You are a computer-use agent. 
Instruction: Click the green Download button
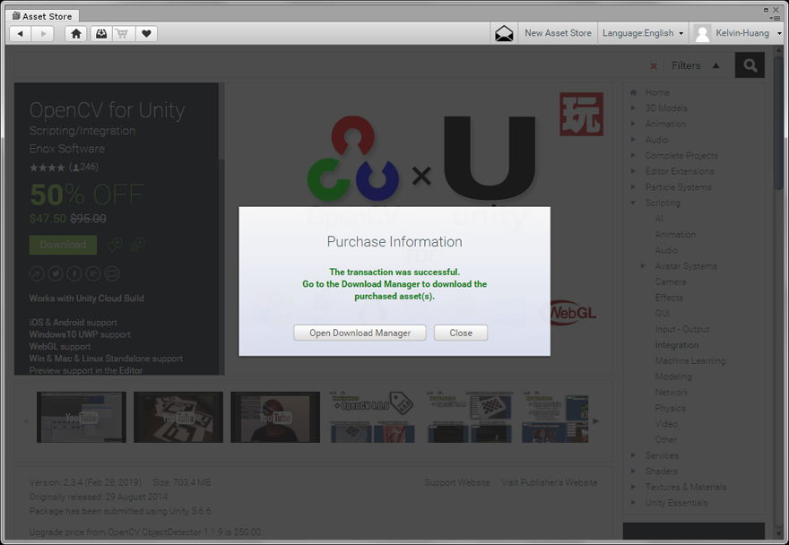click(x=63, y=245)
